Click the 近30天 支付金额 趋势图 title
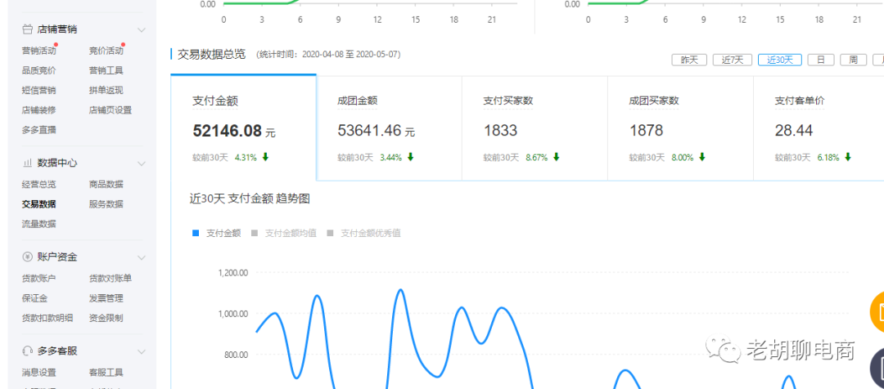The image size is (884, 389). 249,199
